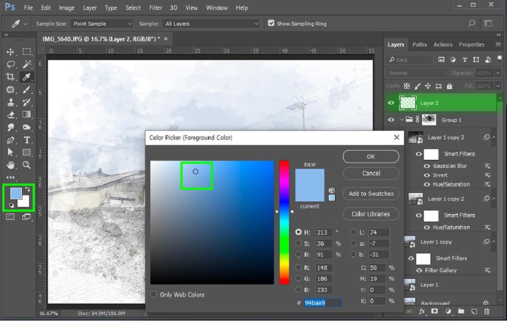Select the Spot Healing Brush tool
Image resolution: width=507 pixels, height=321 pixels.
click(10, 89)
